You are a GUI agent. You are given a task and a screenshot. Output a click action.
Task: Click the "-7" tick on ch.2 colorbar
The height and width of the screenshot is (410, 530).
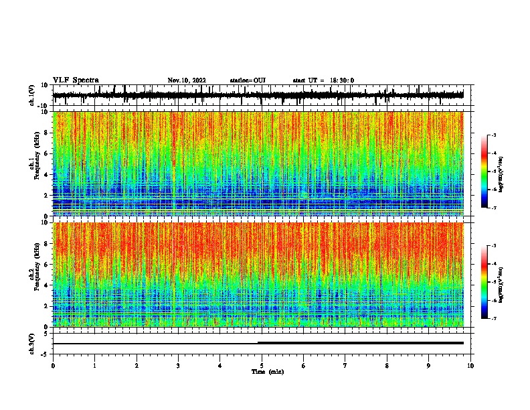pos(494,318)
